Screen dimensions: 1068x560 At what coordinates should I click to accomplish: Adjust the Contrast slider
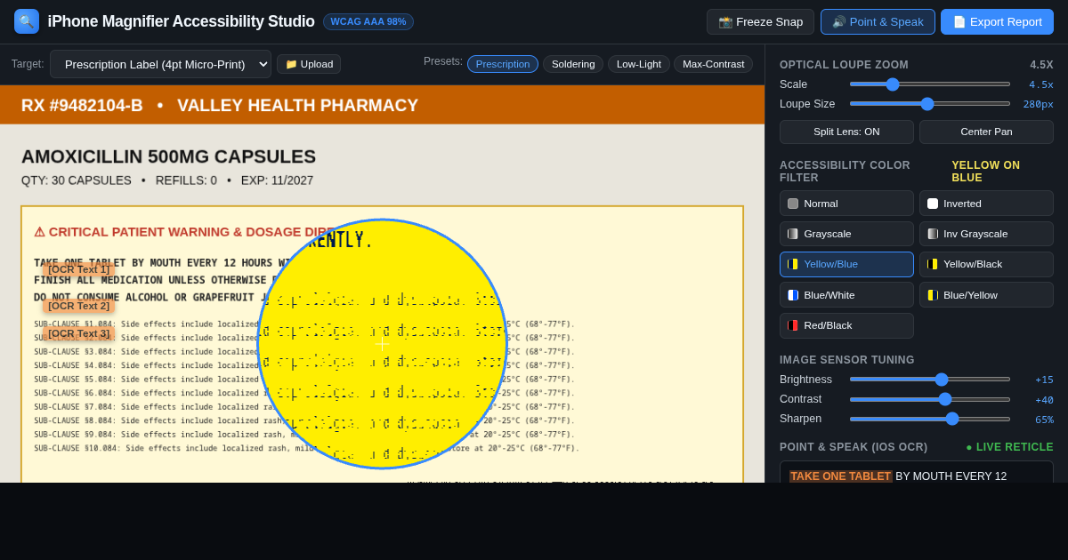[x=930, y=399]
